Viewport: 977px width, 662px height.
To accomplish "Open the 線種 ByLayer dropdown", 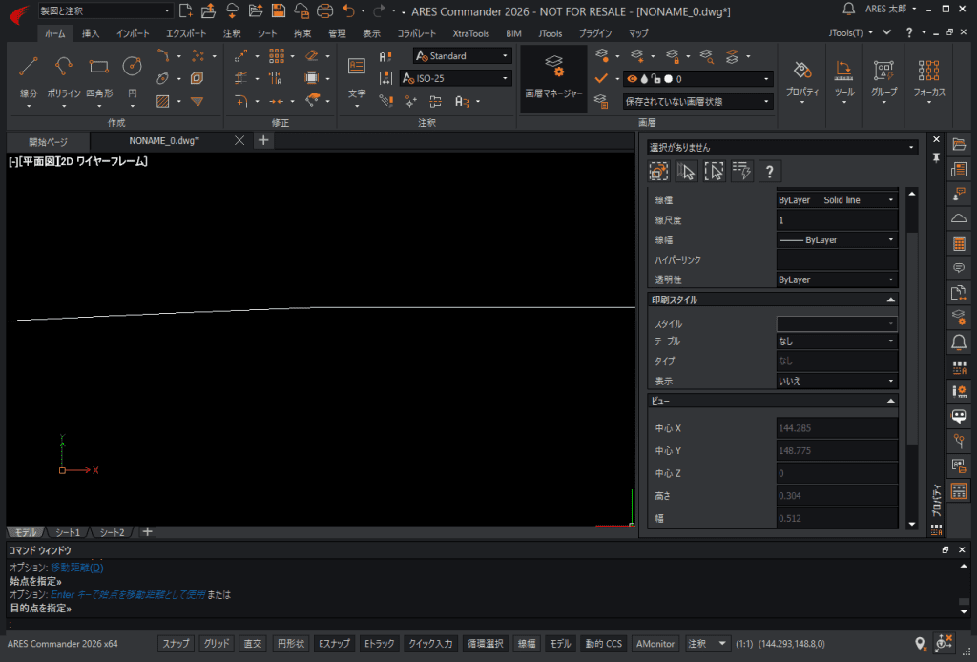I will click(836, 200).
